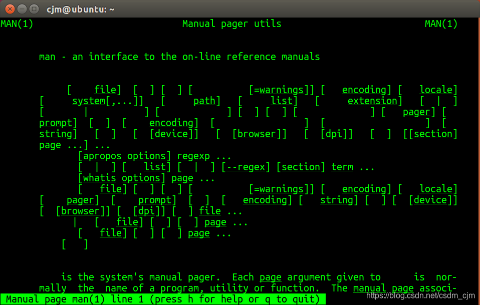Minimize the terminal window
Screen dimensions: 480x305
[x=22, y=9]
